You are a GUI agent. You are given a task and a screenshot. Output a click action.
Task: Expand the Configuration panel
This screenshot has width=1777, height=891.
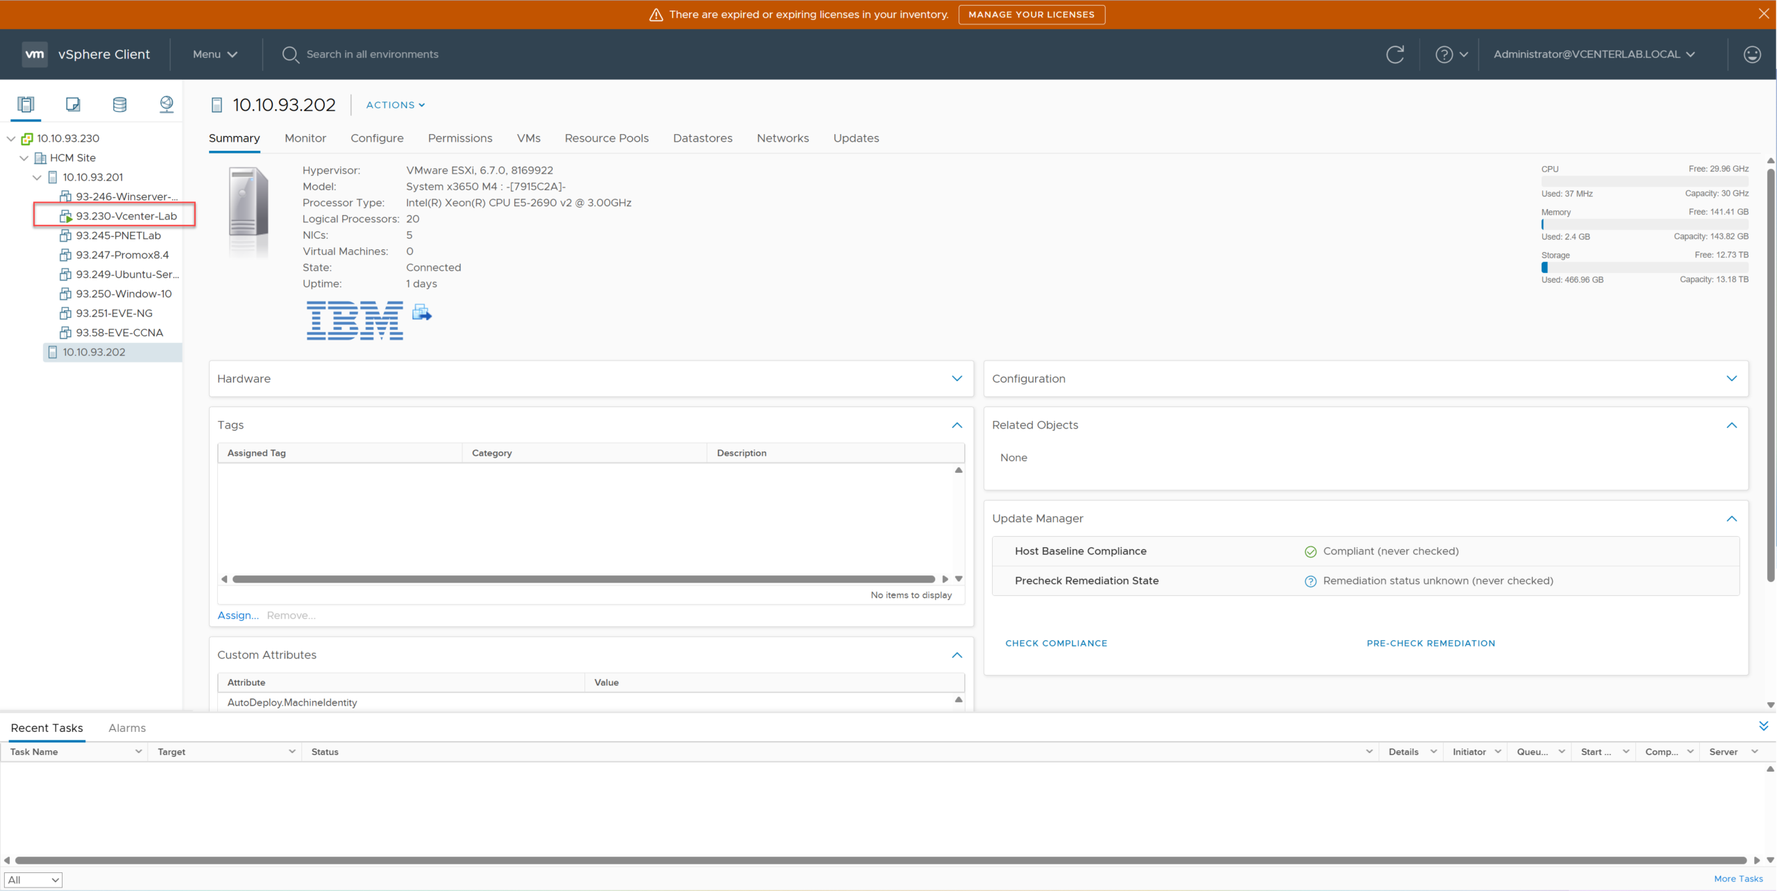pyautogui.click(x=1731, y=378)
